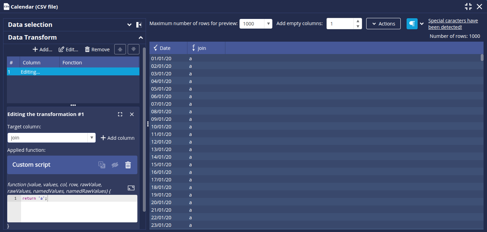Screen dimensions: 487x232
Task: Click the Add column button
Action: coord(118,138)
